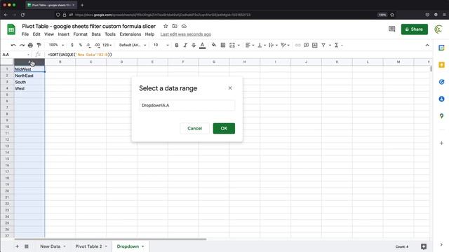Viewport: 449px width, 252px height.
Task: Reload the browser page
Action: (x=22, y=15)
